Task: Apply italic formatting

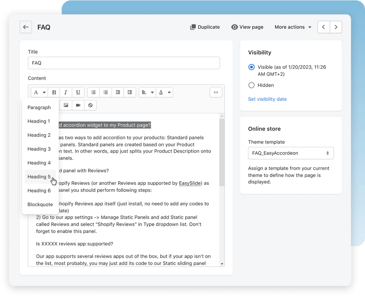Action: (66, 92)
